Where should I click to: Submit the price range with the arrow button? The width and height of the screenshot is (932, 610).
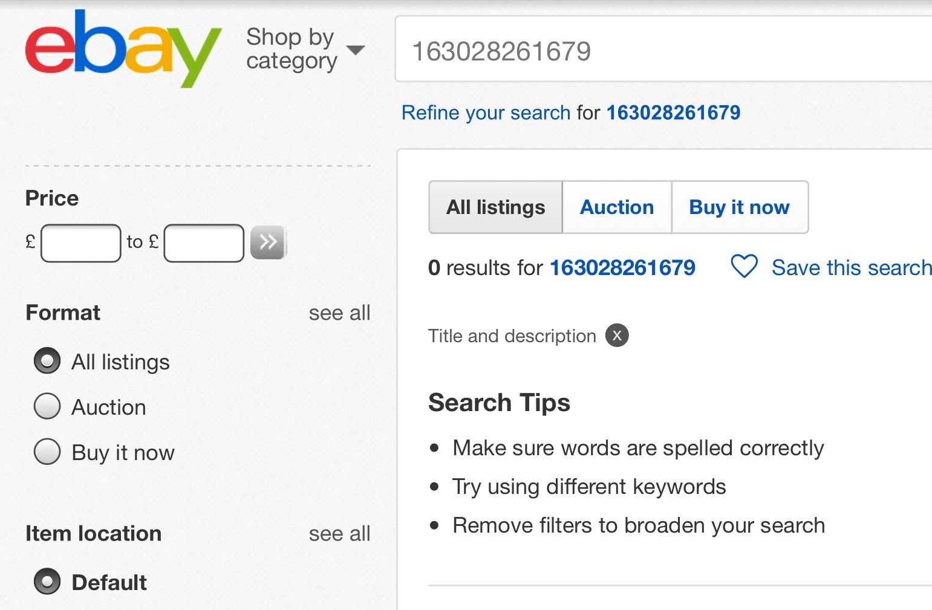tap(268, 242)
